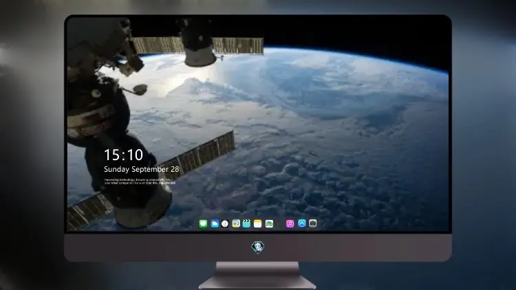Click the mascot logo on monitor chin

click(258, 247)
